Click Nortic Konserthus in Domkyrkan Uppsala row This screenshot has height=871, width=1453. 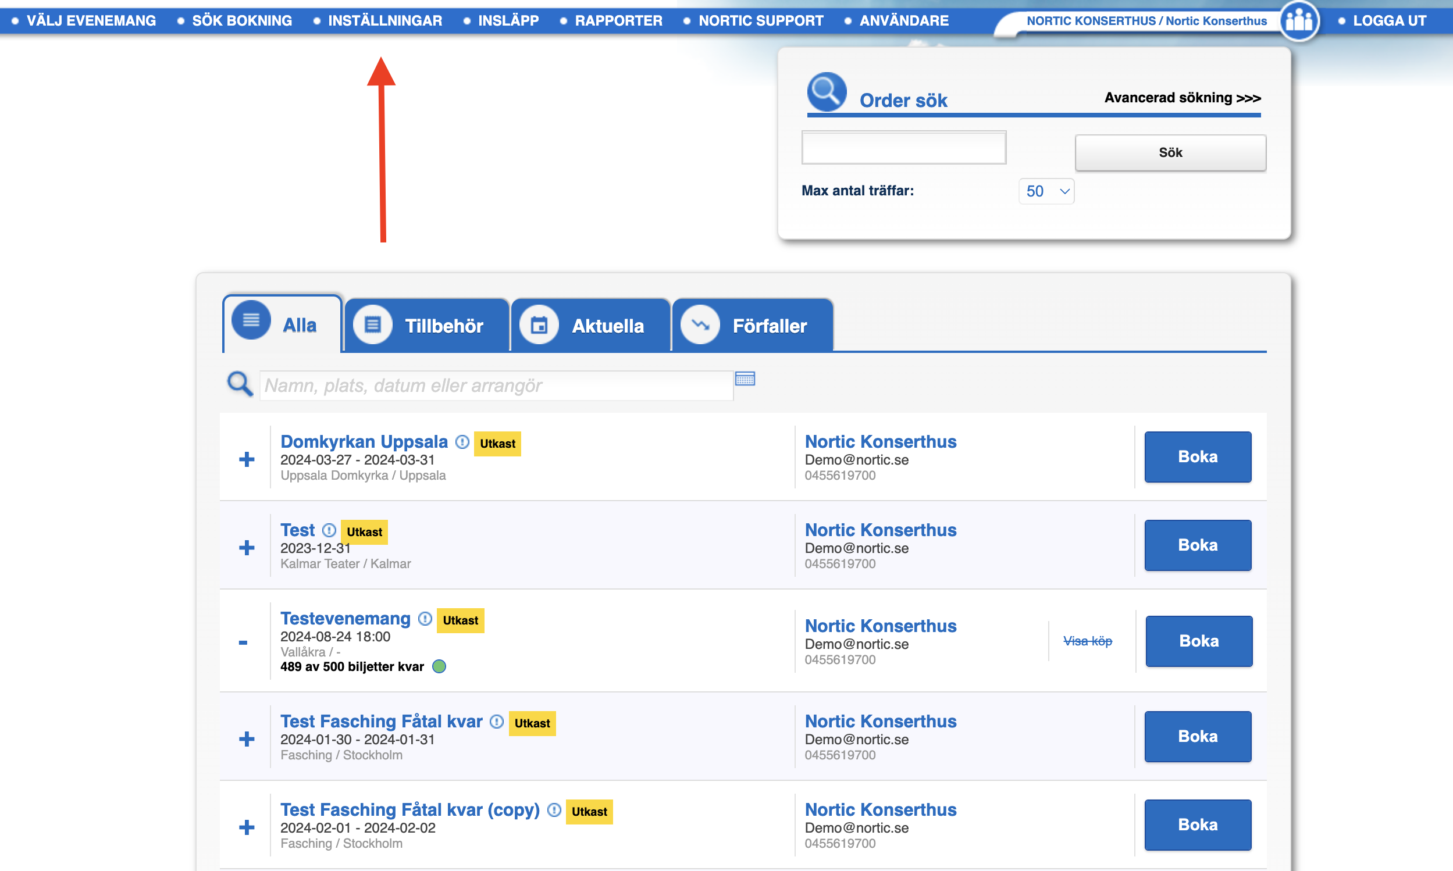point(880,441)
